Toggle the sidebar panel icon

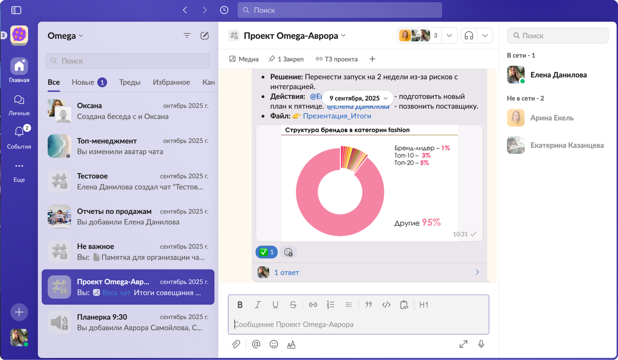(x=16, y=10)
